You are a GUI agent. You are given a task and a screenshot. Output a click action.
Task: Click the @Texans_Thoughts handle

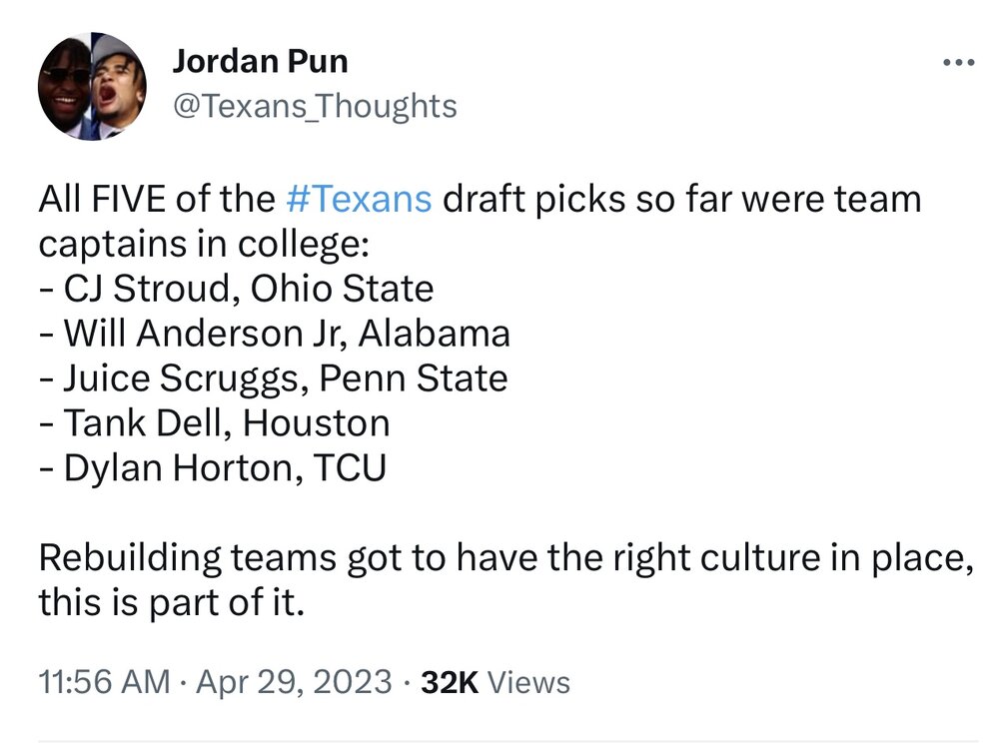(315, 106)
